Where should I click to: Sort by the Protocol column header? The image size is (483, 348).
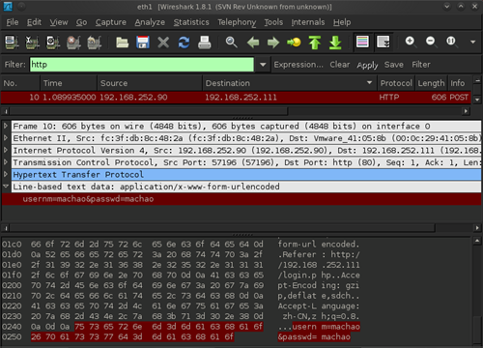(x=396, y=83)
